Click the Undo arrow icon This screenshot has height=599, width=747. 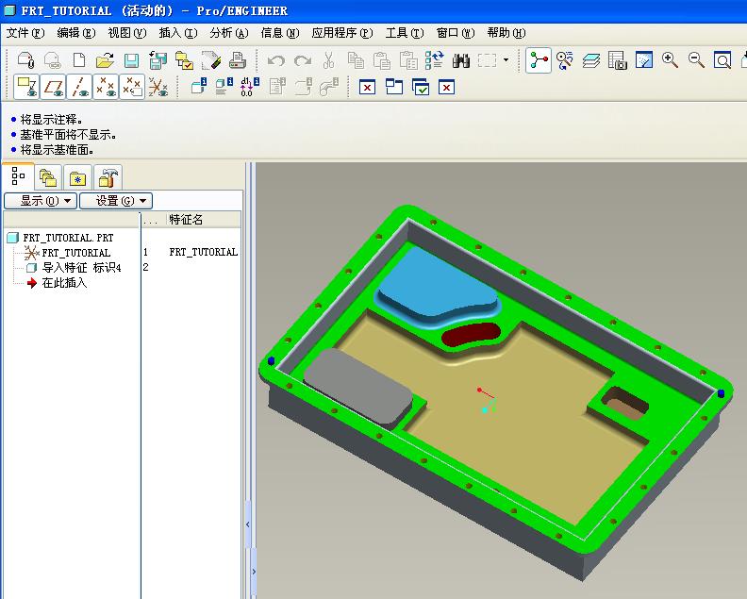(275, 61)
